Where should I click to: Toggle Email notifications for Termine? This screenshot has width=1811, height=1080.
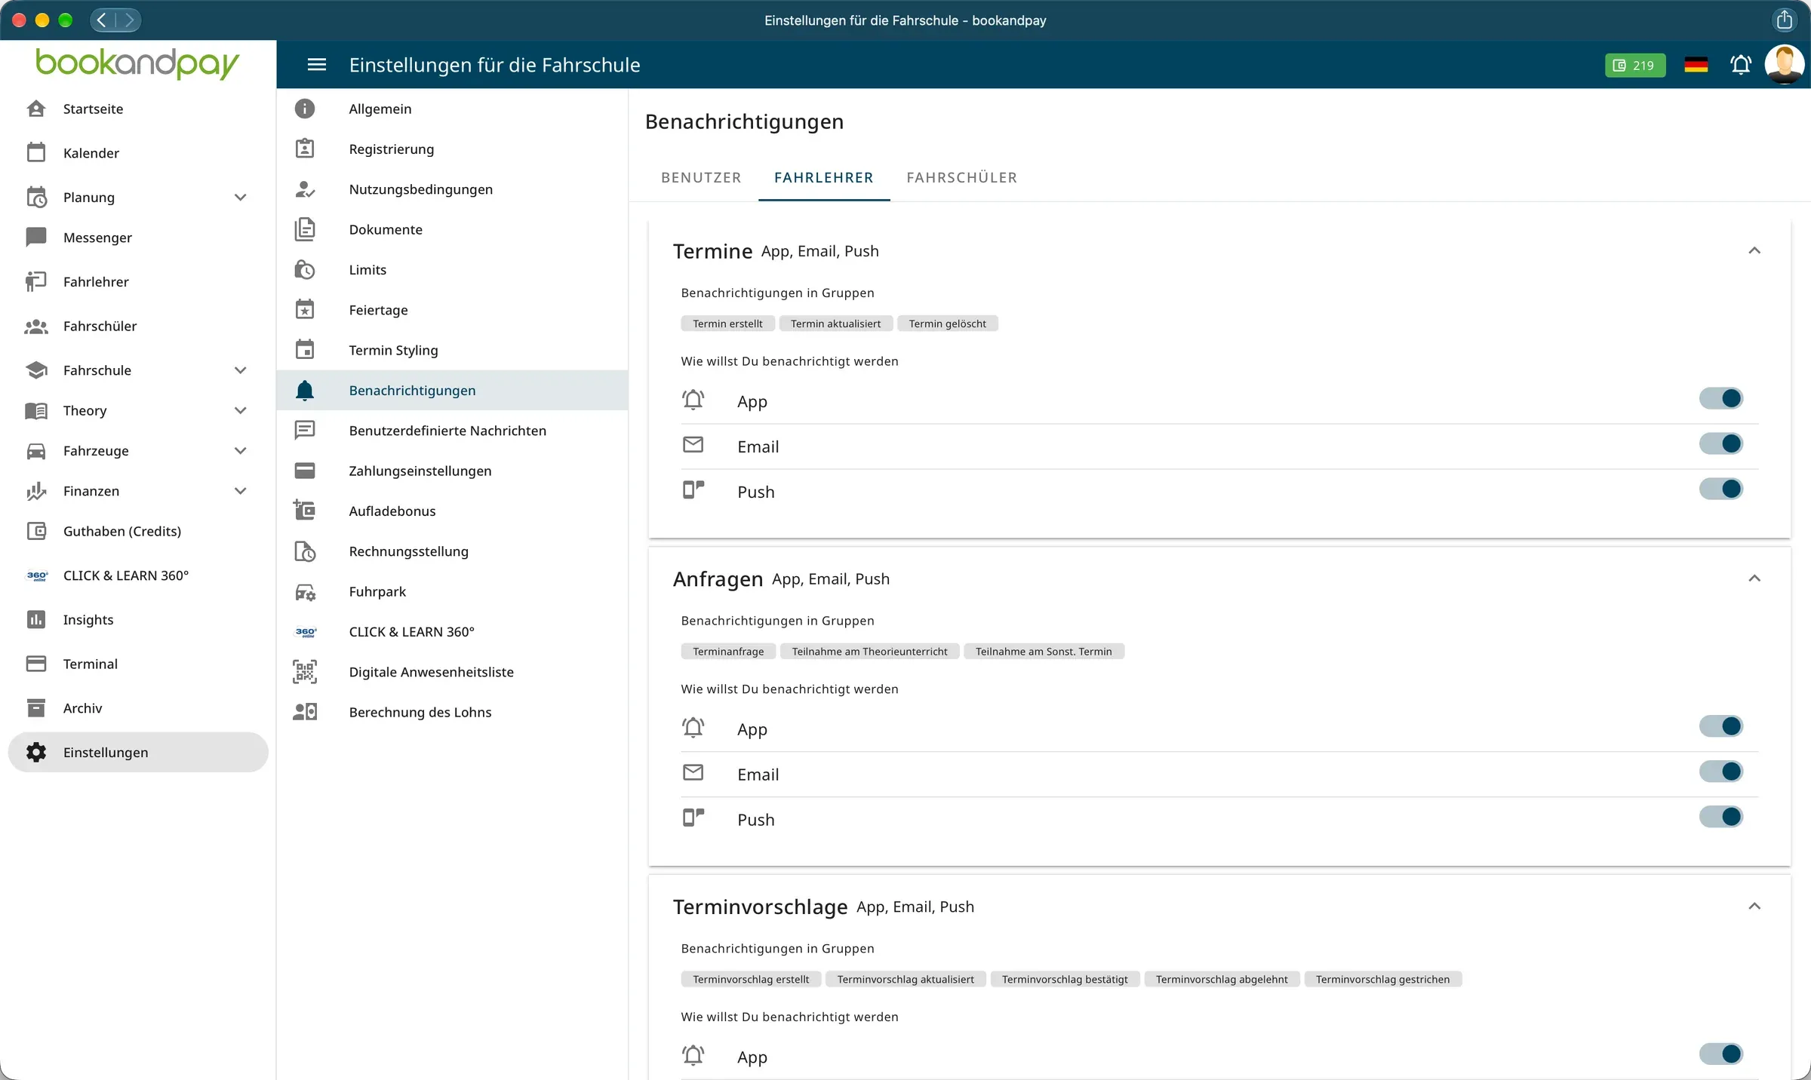click(1721, 443)
